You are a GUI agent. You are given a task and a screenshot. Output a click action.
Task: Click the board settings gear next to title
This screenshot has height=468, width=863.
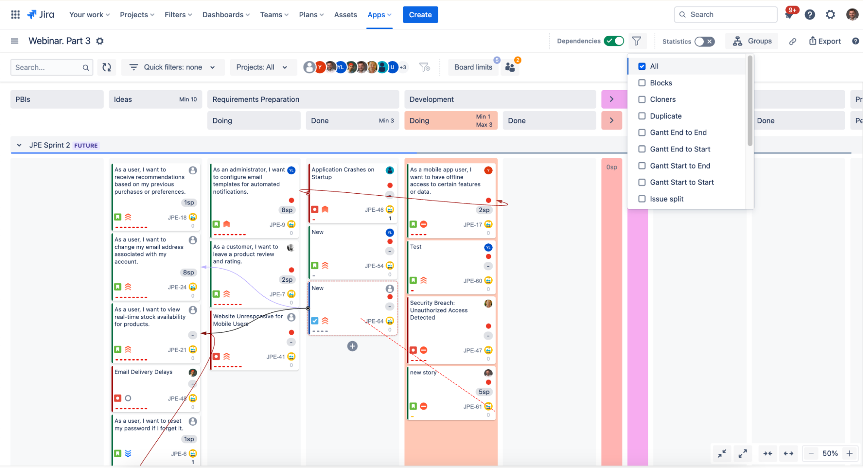(100, 41)
